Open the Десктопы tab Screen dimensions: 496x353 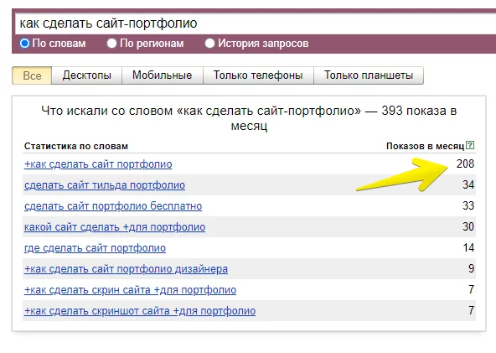click(86, 75)
